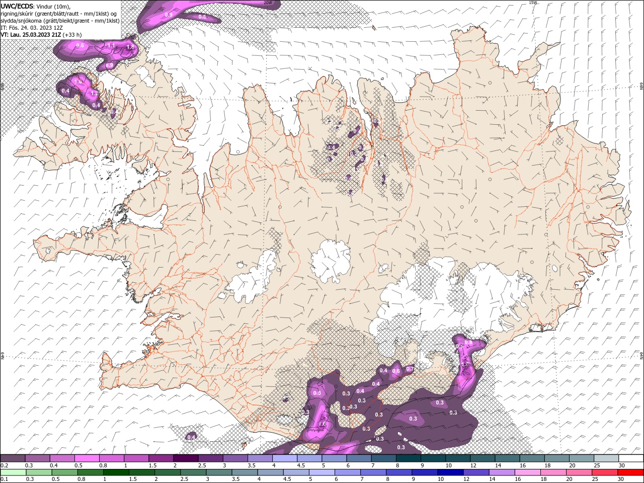
Task: Select the 2 swatch in the green rain scale
Action: 167,472
